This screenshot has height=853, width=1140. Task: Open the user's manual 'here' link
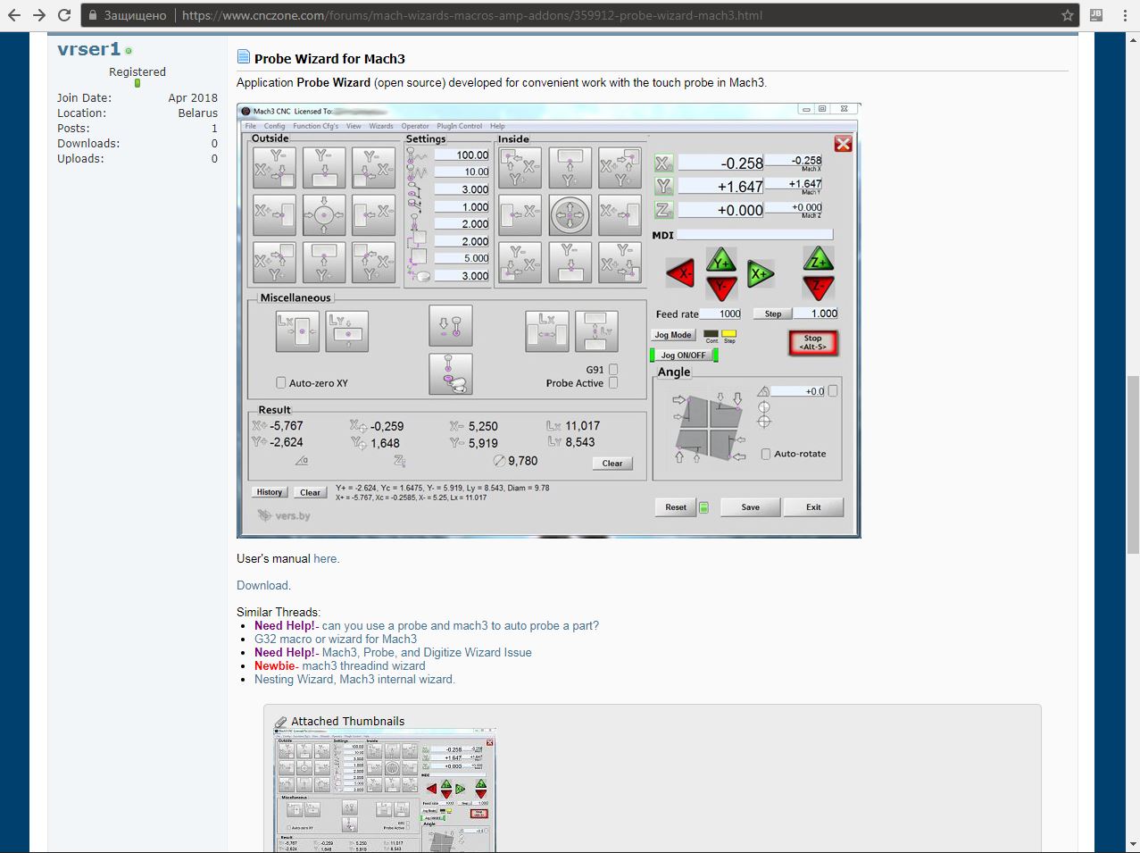tap(325, 558)
